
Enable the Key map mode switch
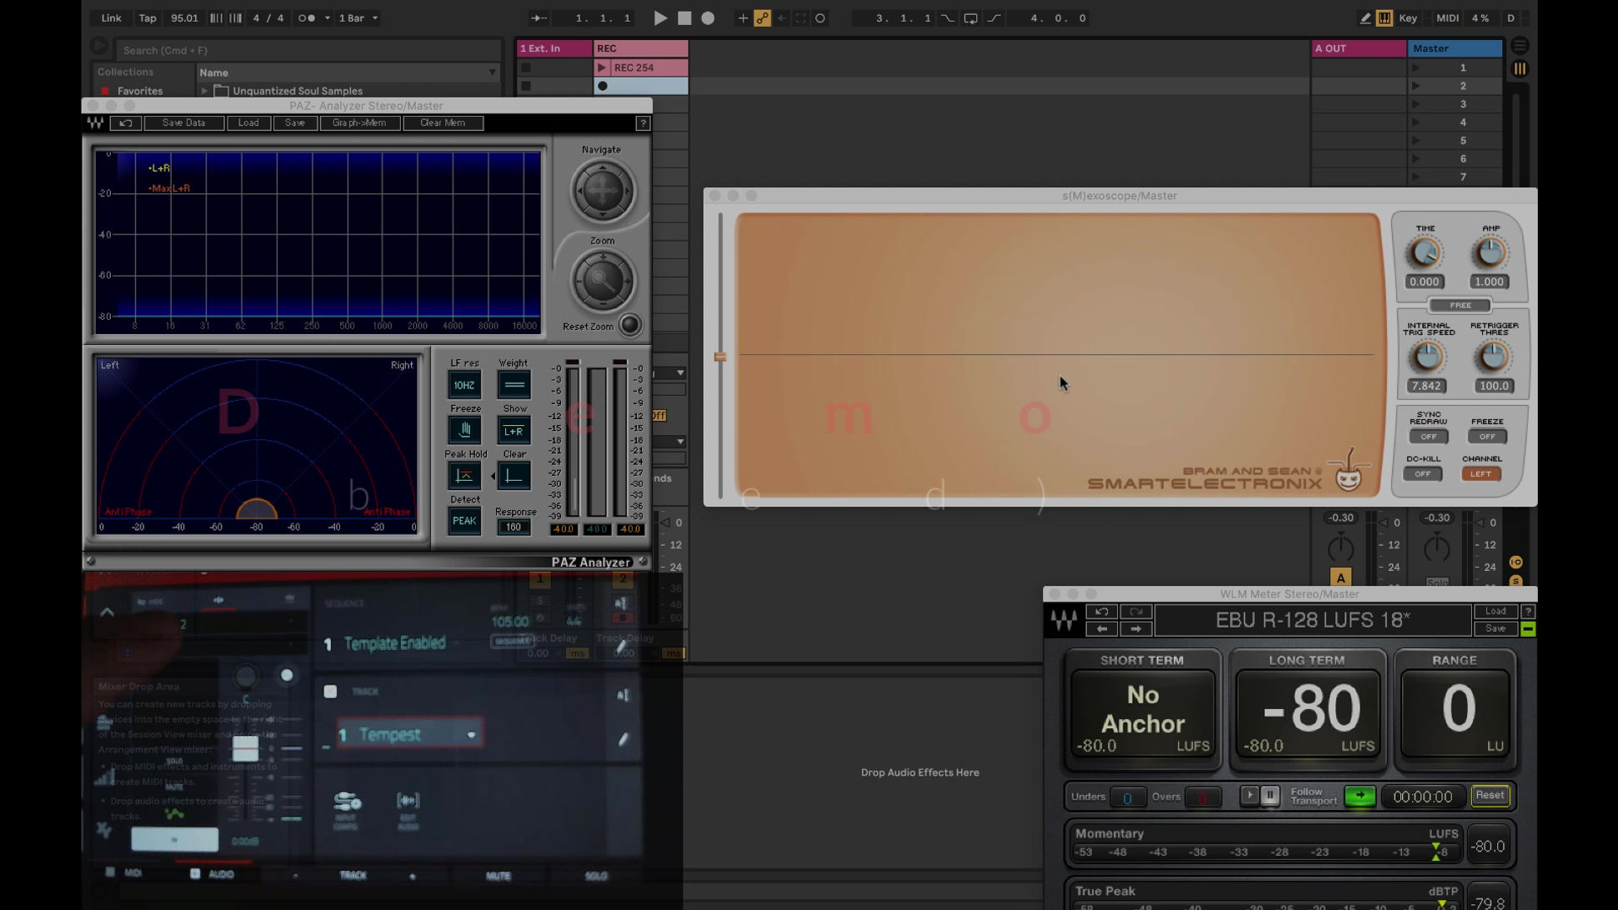pyautogui.click(x=1408, y=17)
